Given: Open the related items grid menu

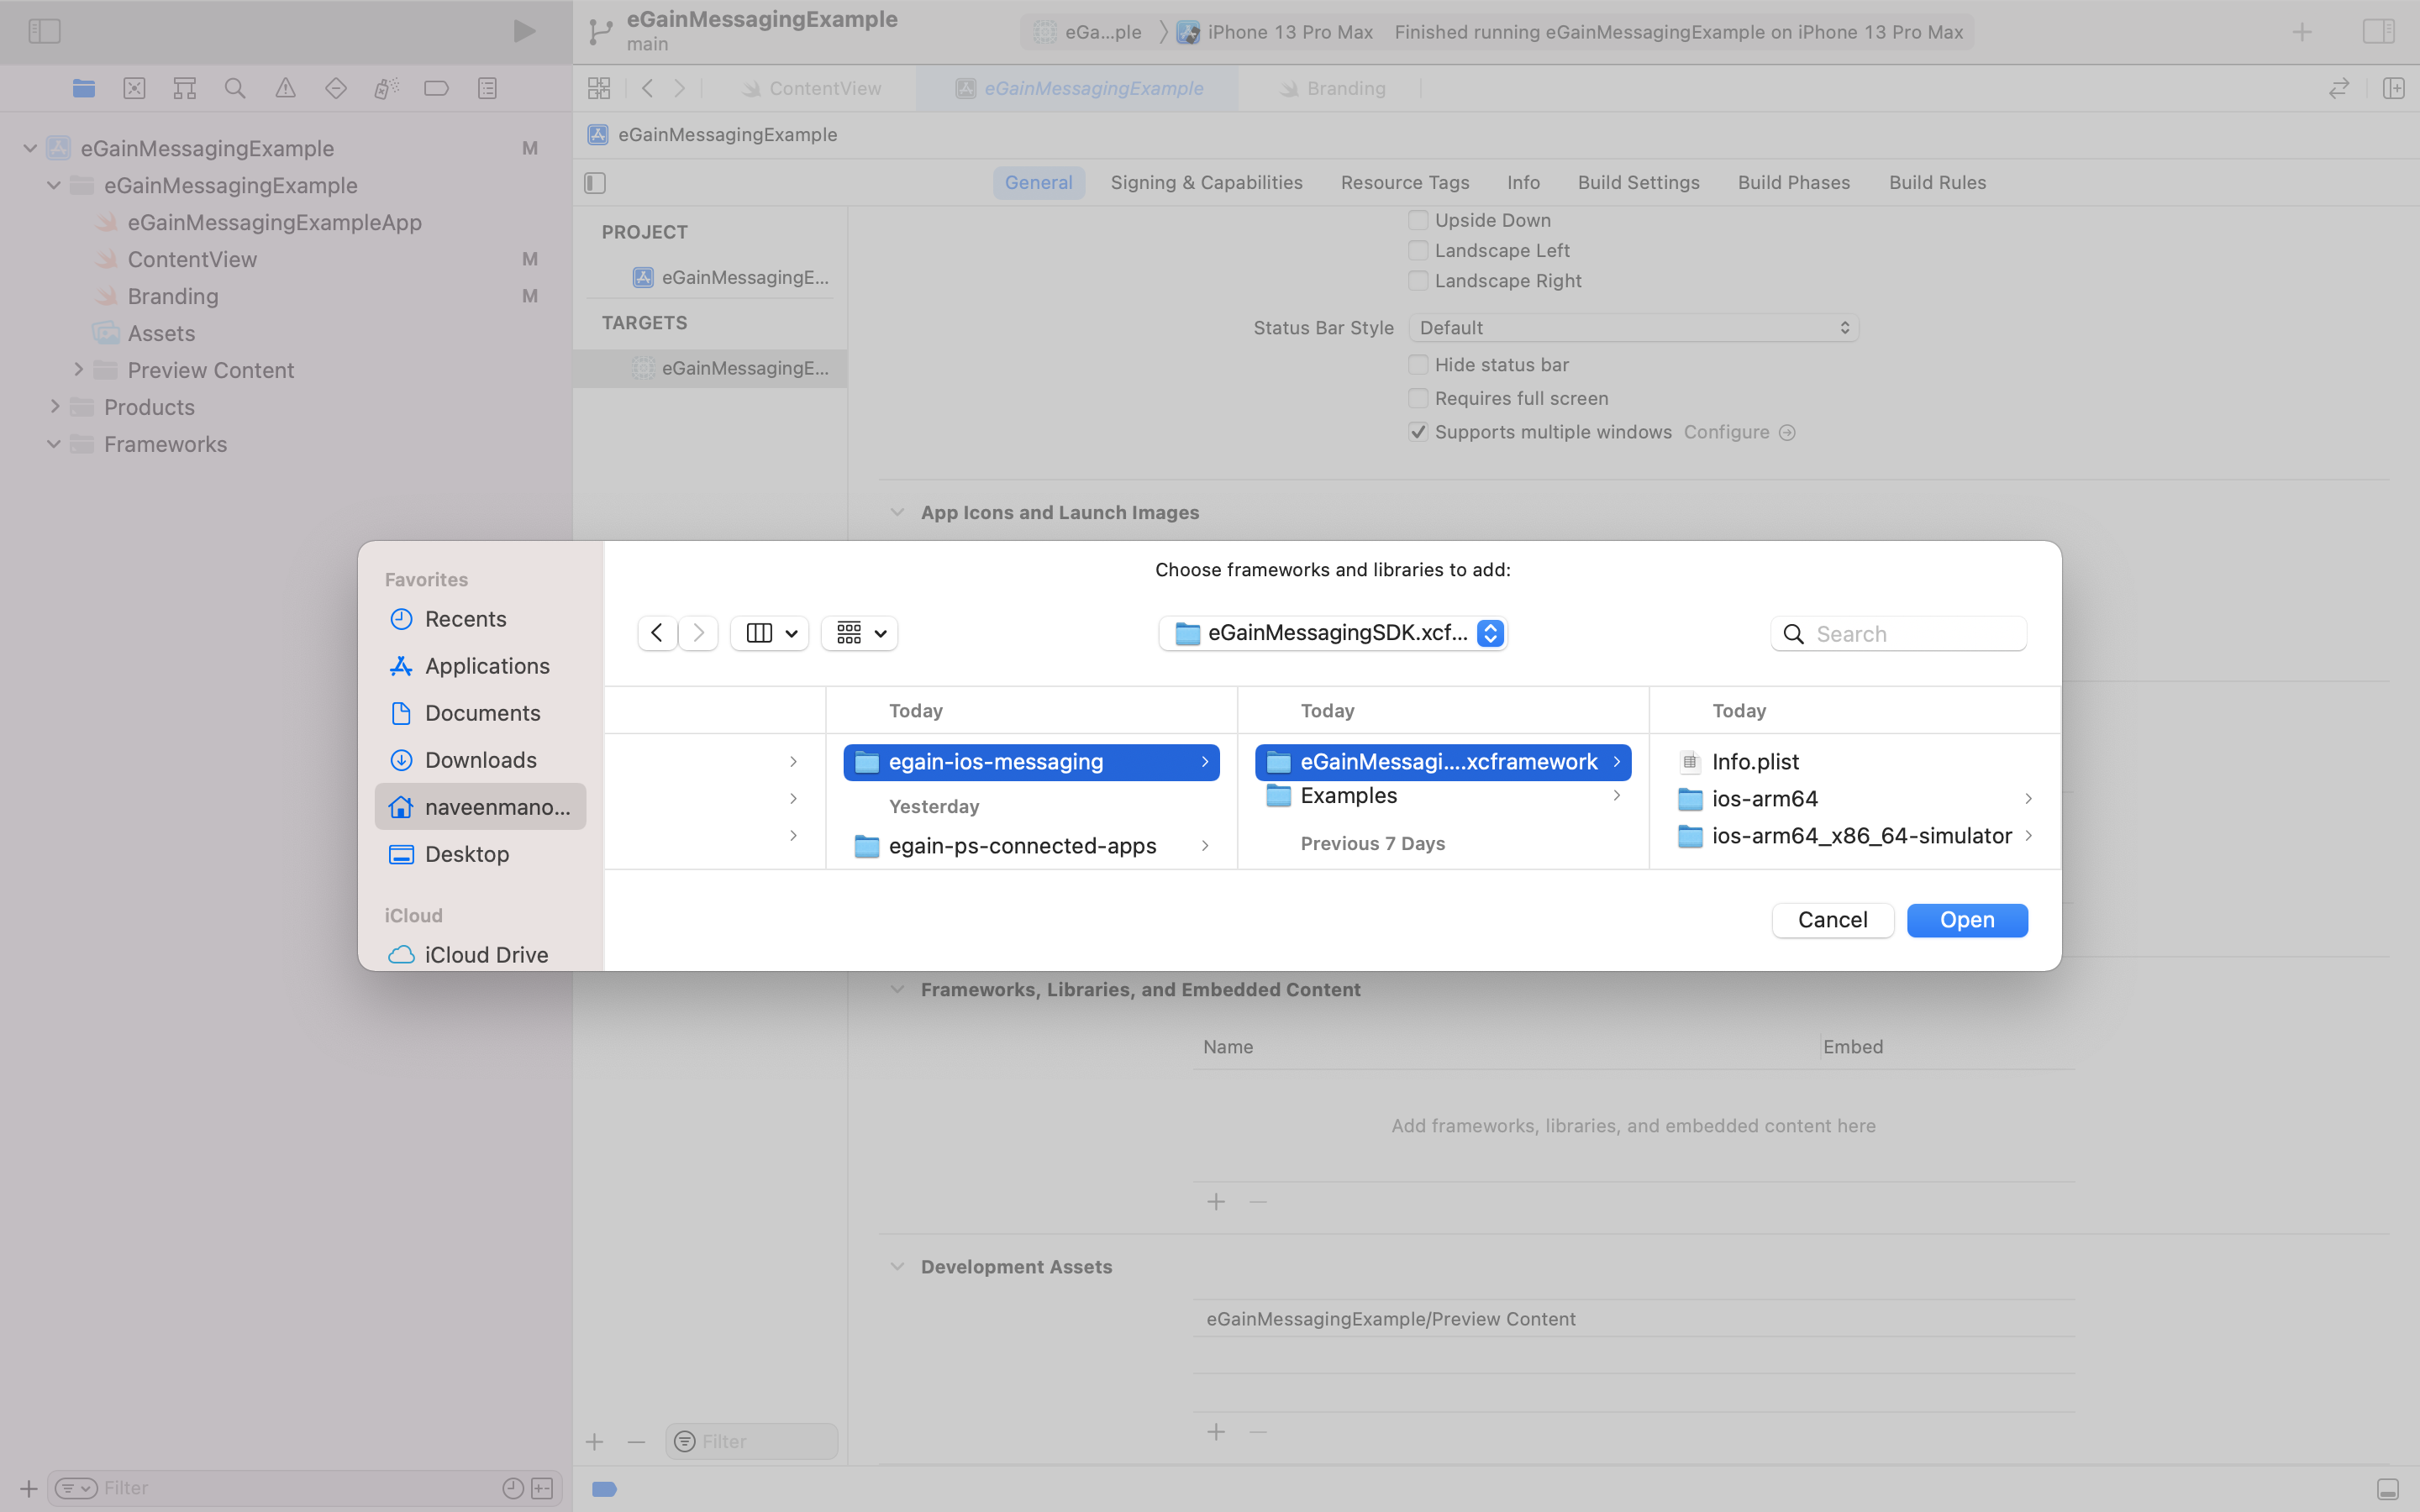Looking at the screenshot, I should [x=599, y=88].
